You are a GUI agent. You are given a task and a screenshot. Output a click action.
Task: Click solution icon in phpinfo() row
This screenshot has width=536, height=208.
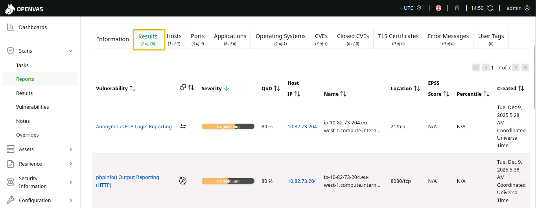tap(182, 181)
